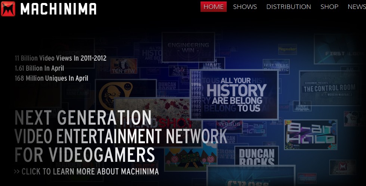
Task: Open The Control Room thumbnail
Action: (329, 89)
